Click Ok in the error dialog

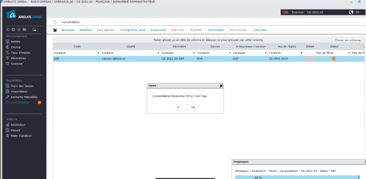[186, 107]
